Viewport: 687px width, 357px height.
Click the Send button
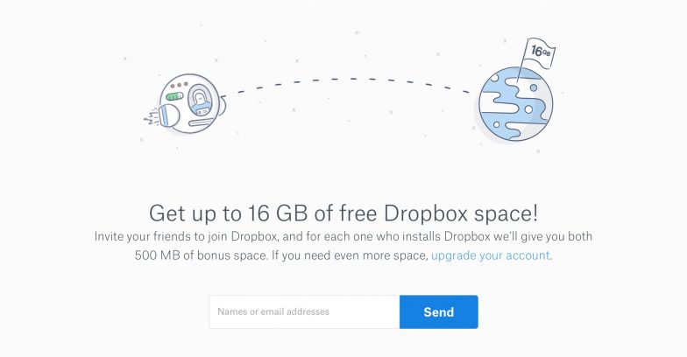coord(438,311)
